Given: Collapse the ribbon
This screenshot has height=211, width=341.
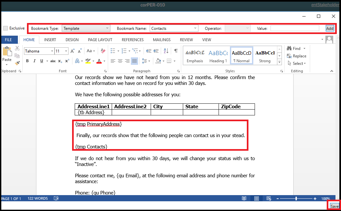Looking at the screenshot, I should (332, 71).
